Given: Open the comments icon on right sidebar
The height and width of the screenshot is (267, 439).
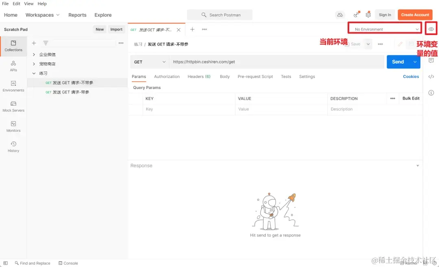Looking at the screenshot, I should pos(431,61).
